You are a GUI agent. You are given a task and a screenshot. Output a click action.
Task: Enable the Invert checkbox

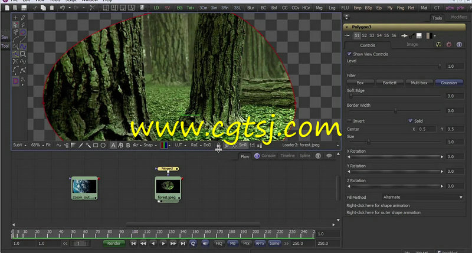point(349,121)
